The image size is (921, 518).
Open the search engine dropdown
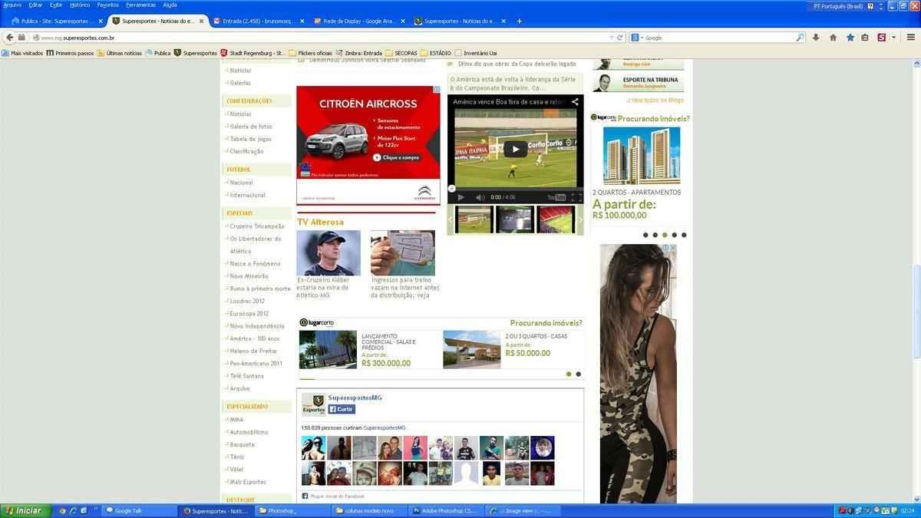tap(637, 38)
